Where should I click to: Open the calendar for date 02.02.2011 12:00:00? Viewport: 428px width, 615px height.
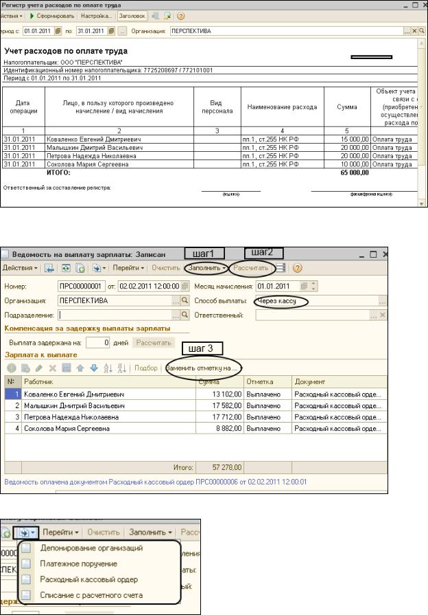185,287
